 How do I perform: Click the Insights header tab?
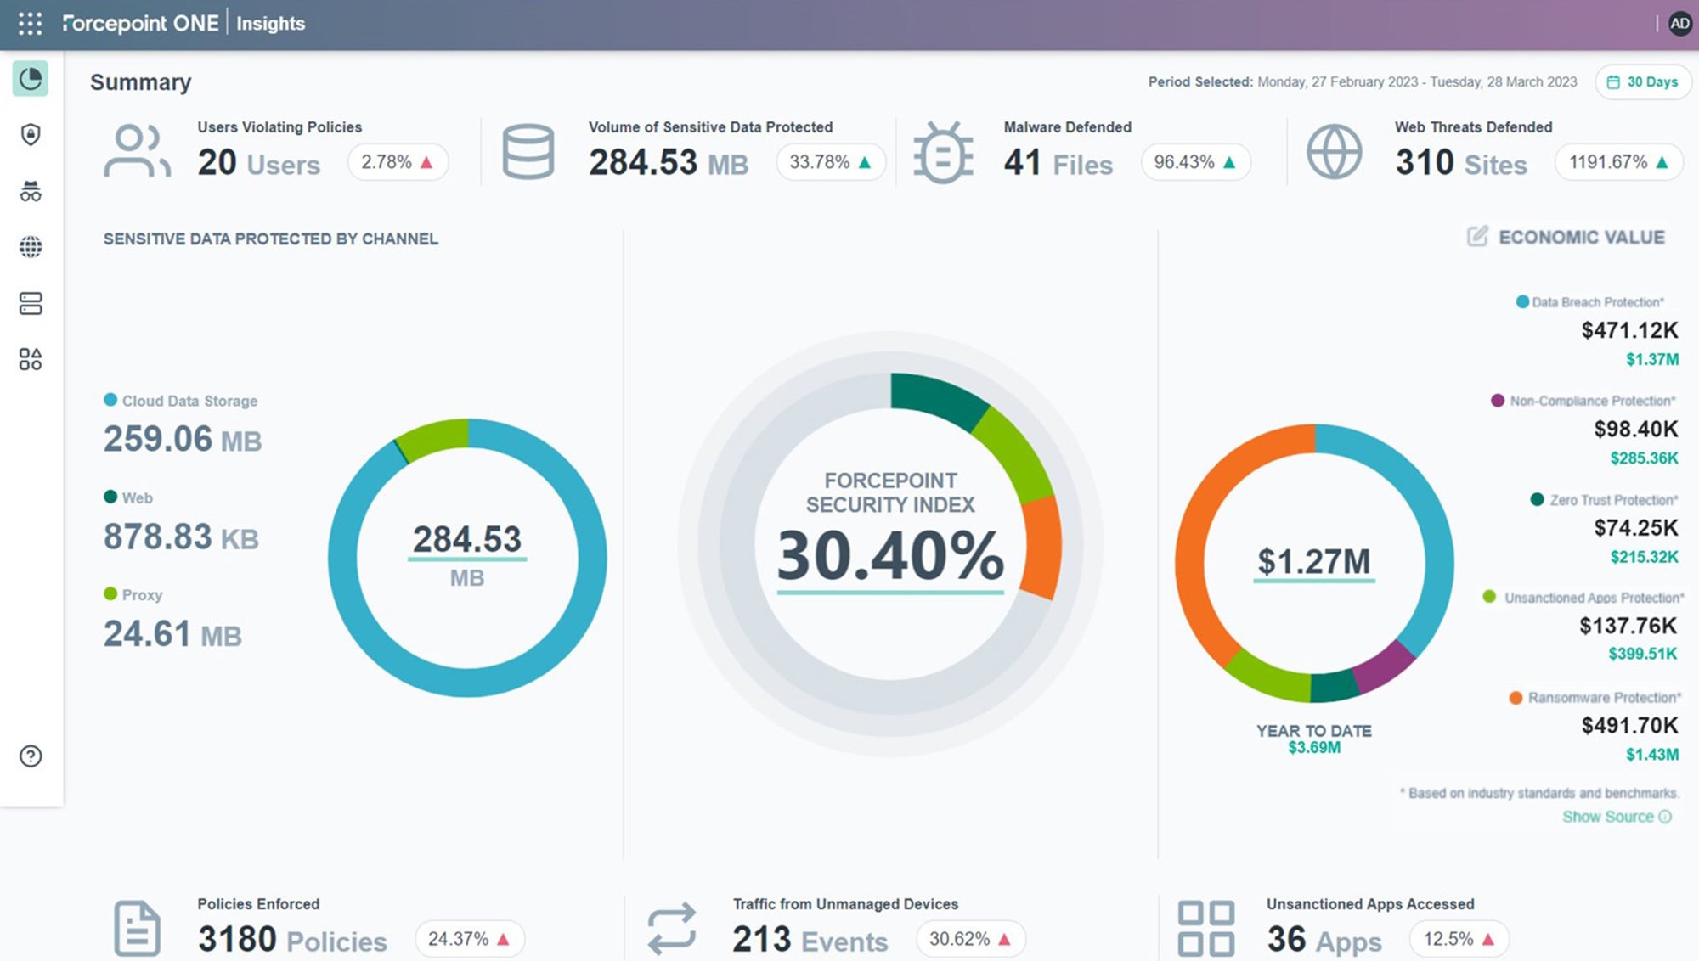[x=270, y=24]
